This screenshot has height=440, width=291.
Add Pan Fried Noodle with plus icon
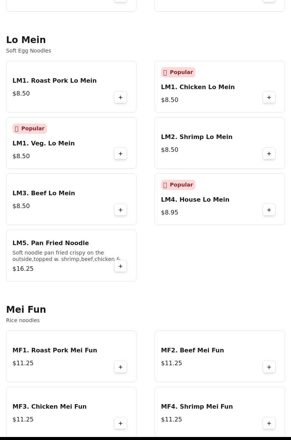click(x=121, y=266)
